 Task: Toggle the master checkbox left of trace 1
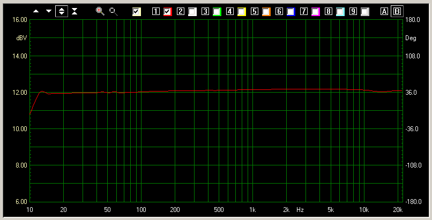coord(137,11)
